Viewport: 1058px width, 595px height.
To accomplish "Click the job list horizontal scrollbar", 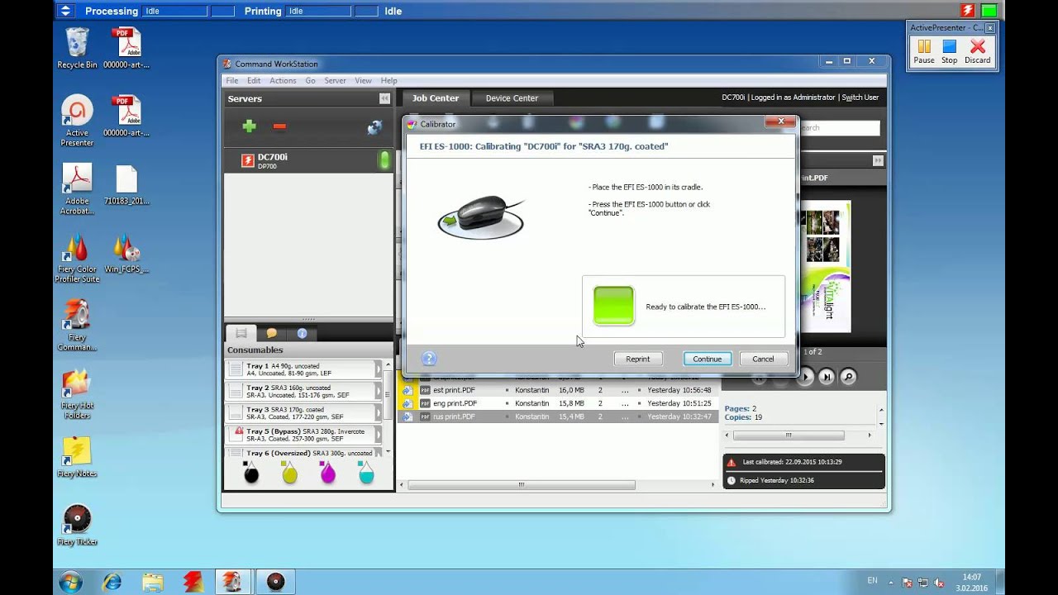I will pos(521,485).
